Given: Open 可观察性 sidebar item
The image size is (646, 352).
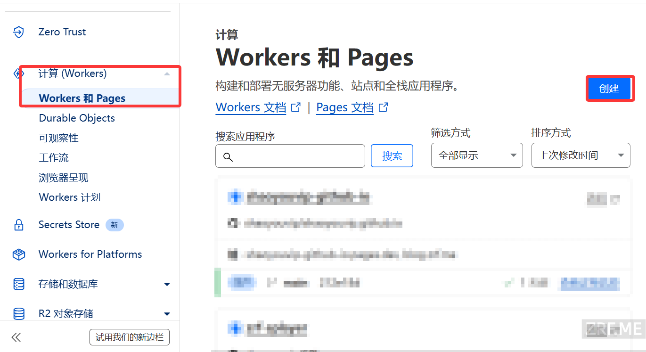Looking at the screenshot, I should [58, 138].
